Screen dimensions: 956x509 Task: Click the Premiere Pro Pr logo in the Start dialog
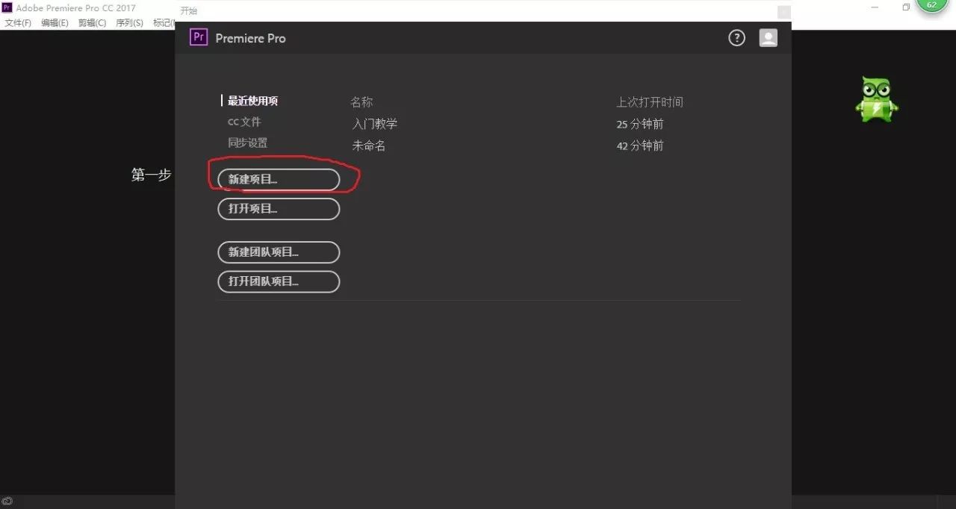click(199, 37)
